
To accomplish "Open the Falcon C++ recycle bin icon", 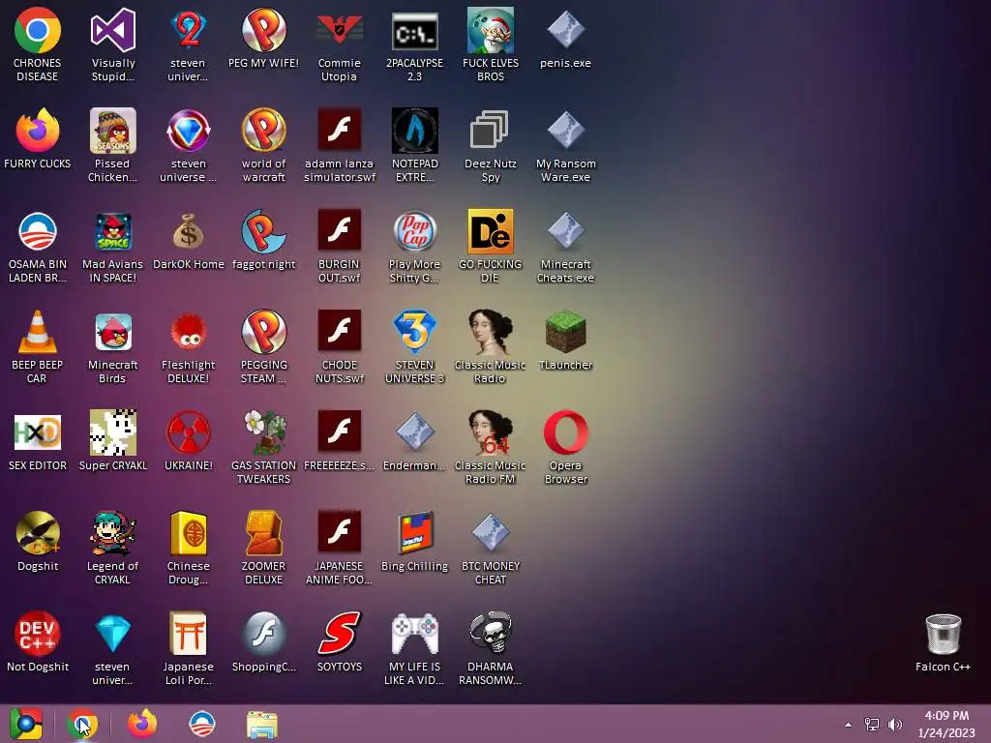I will click(943, 635).
